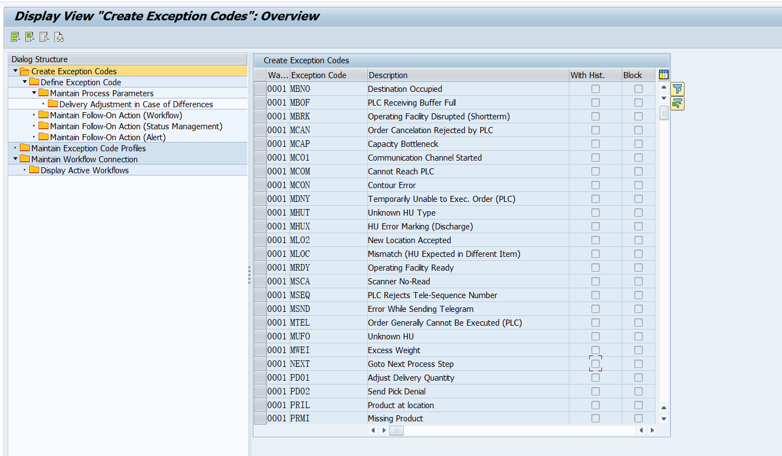Click folder icon of Maintain Workflow Connection
782x456 pixels.
[x=25, y=160]
